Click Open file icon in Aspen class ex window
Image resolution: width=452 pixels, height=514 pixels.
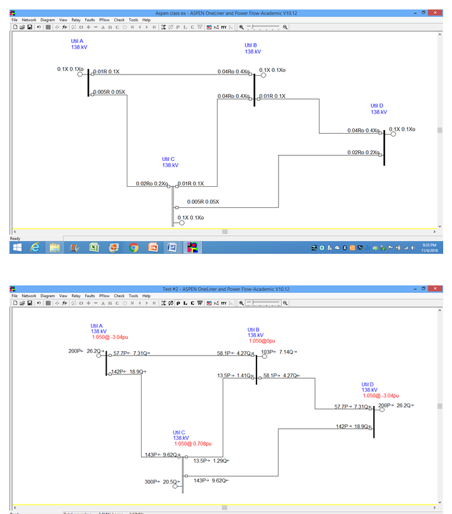[x=22, y=27]
